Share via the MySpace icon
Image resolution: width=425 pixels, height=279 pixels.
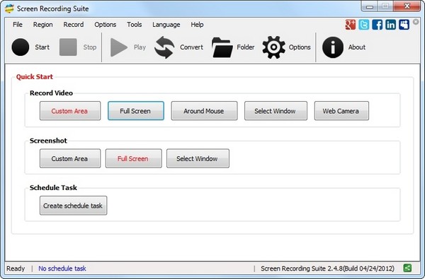(404, 25)
